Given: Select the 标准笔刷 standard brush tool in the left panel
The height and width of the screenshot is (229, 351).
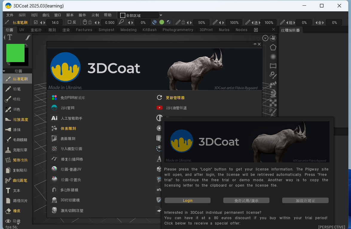Looking at the screenshot, I should 17,79.
